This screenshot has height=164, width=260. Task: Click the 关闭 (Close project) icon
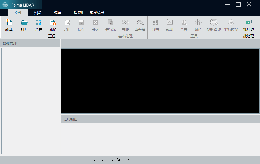pyautogui.click(x=96, y=22)
